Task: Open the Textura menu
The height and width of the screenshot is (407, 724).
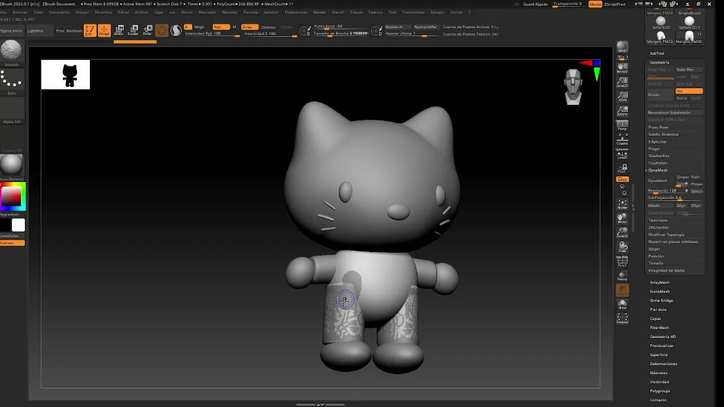Action: click(375, 12)
